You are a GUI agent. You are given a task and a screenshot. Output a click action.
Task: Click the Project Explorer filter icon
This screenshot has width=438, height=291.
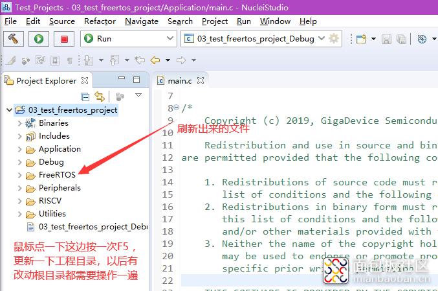click(x=120, y=97)
